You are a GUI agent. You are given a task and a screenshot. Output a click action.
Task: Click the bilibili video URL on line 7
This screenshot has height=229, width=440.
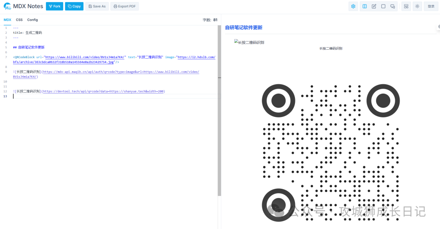click(85, 57)
